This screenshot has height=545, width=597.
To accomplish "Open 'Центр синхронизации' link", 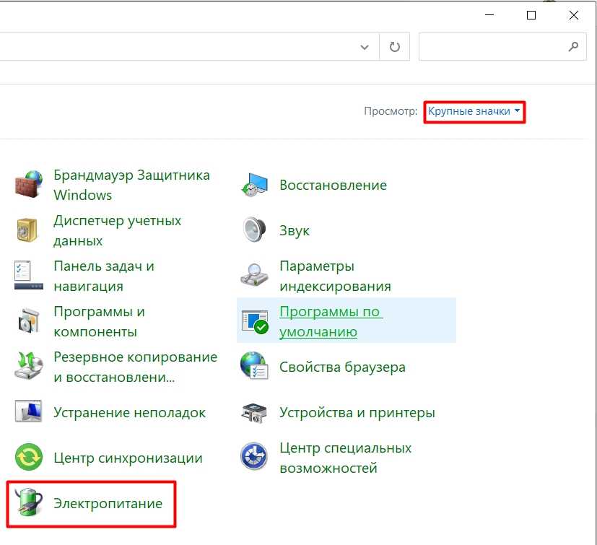I will click(x=128, y=458).
